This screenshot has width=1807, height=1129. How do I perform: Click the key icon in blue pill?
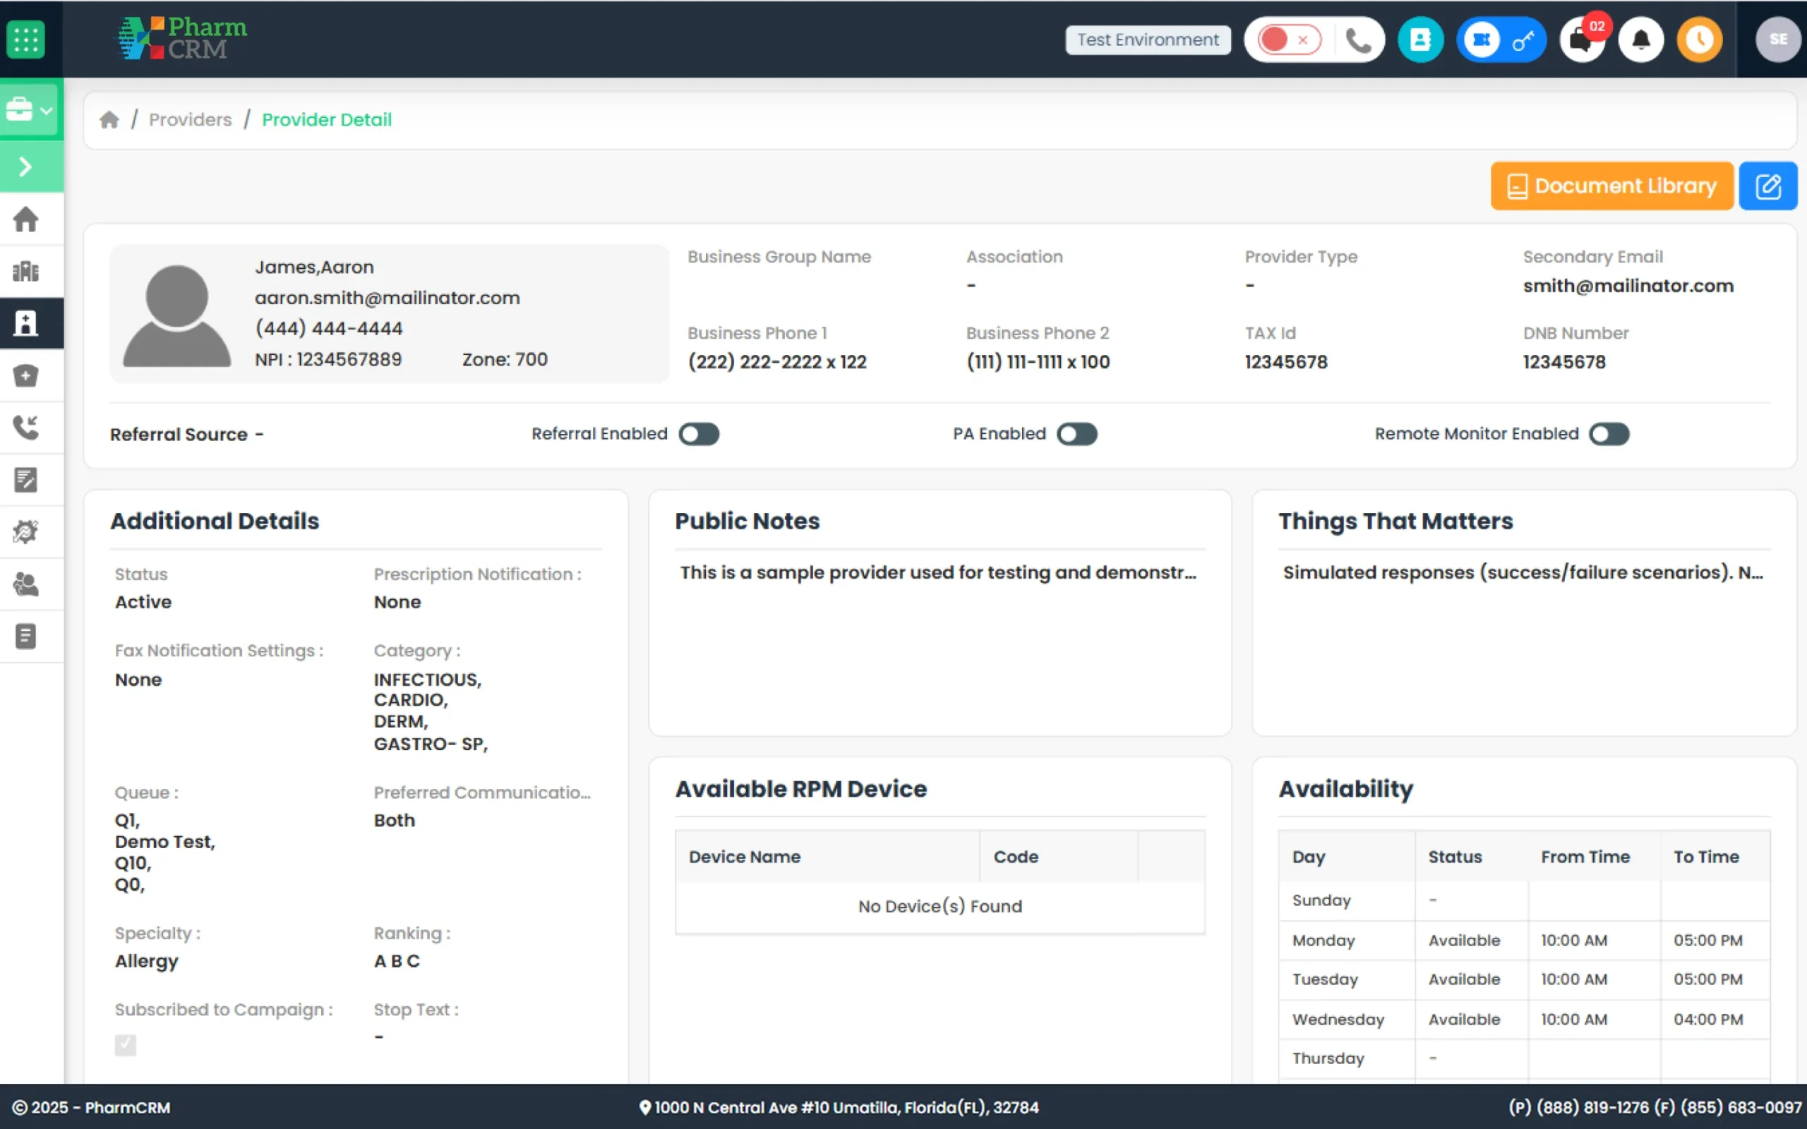[1523, 40]
